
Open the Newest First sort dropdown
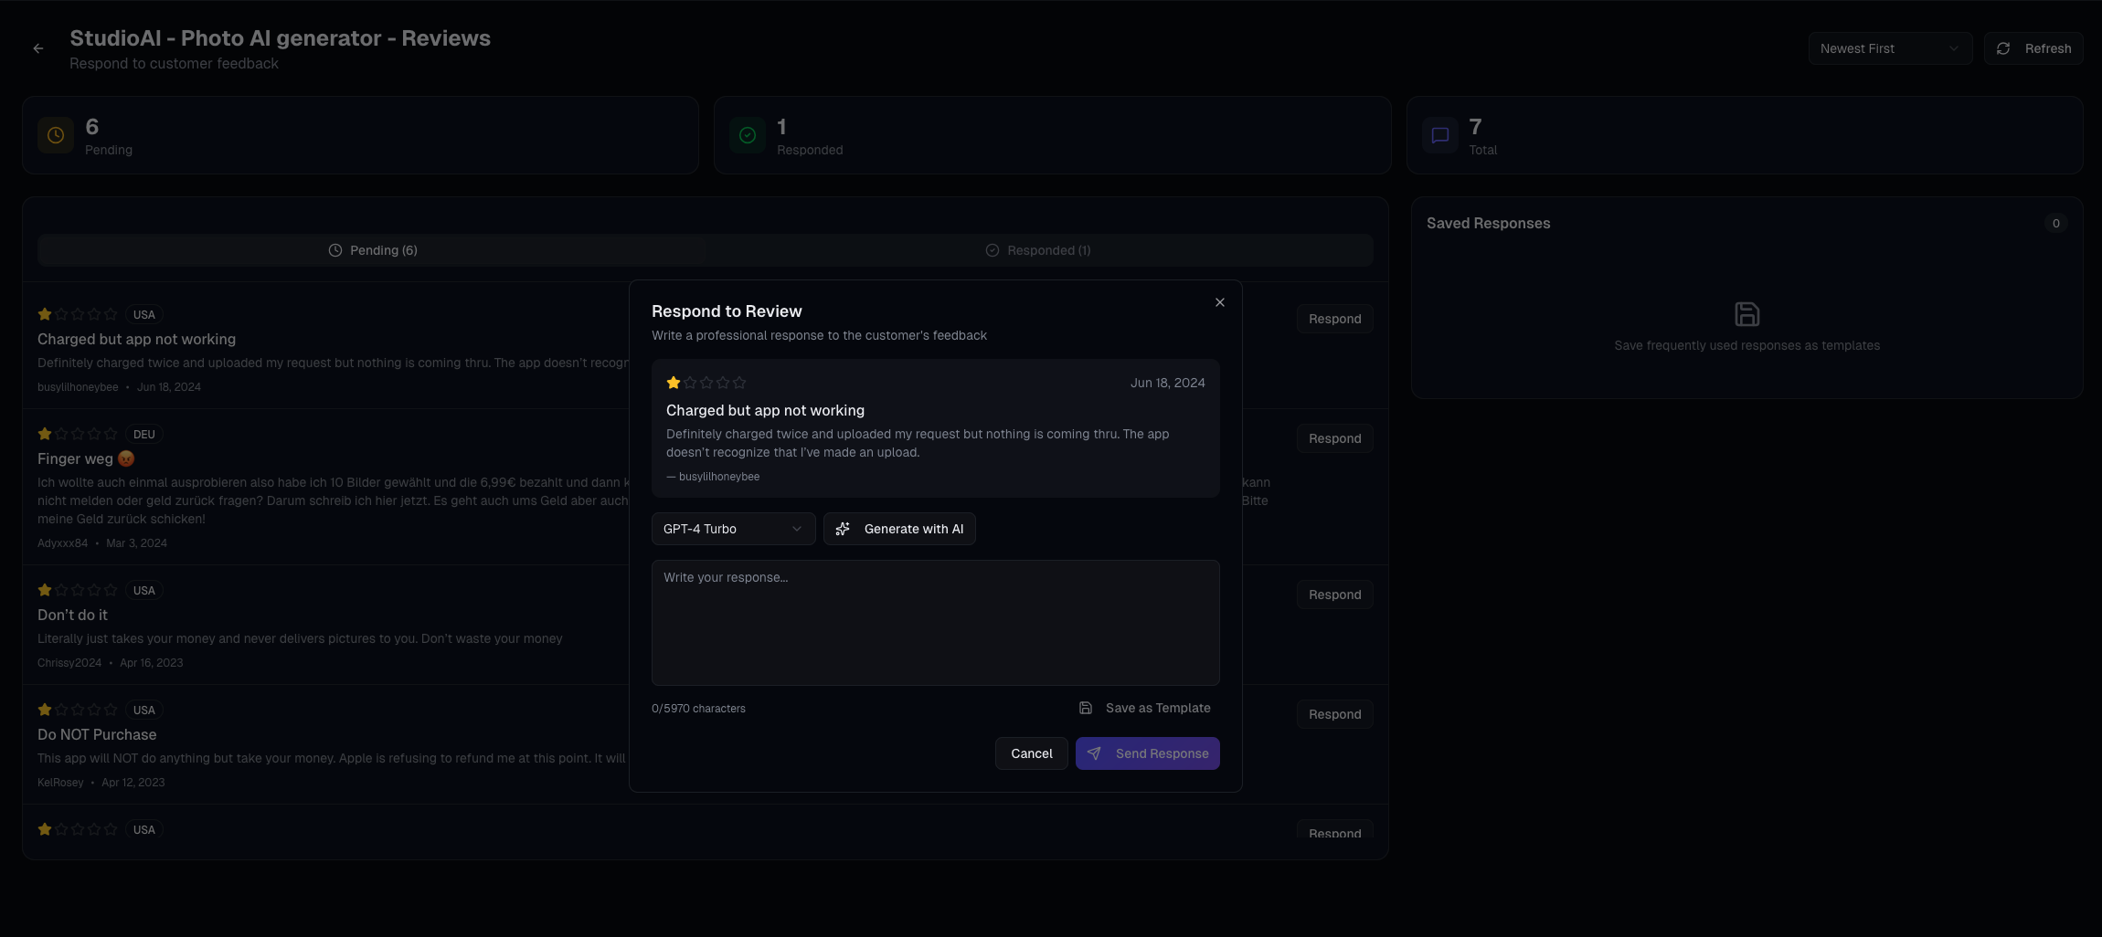coord(1888,48)
